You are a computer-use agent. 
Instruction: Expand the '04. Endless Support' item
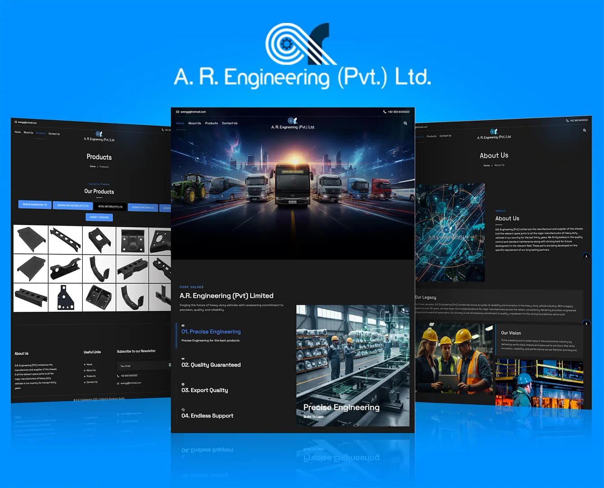(x=207, y=416)
